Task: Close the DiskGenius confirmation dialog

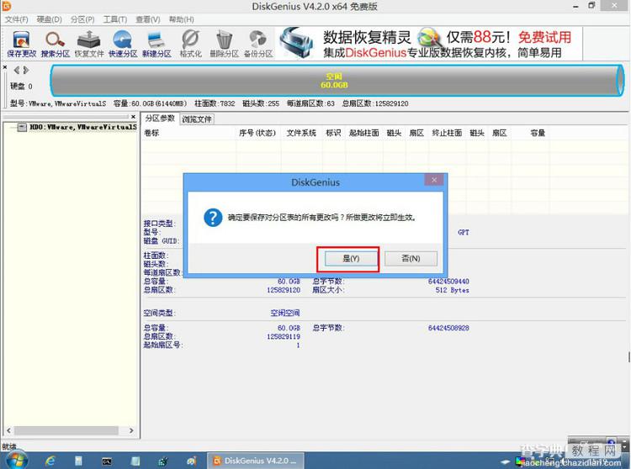Action: point(434,180)
